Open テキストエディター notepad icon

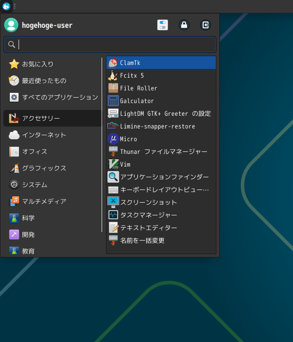pos(113,228)
